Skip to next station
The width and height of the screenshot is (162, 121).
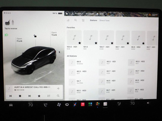[x=30, y=96]
